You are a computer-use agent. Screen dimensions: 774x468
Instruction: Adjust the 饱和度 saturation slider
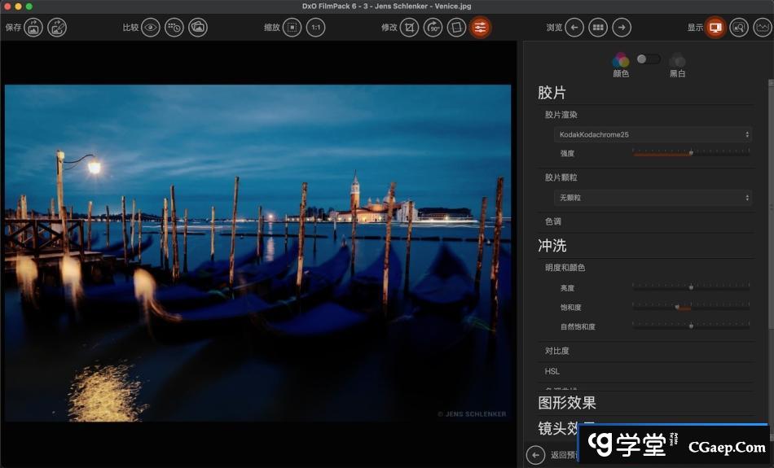[x=691, y=307]
